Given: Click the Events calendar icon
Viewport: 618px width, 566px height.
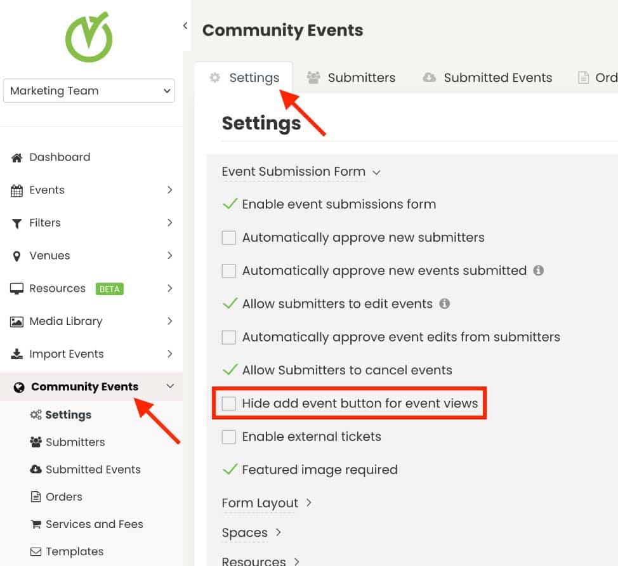Looking at the screenshot, I should point(17,190).
